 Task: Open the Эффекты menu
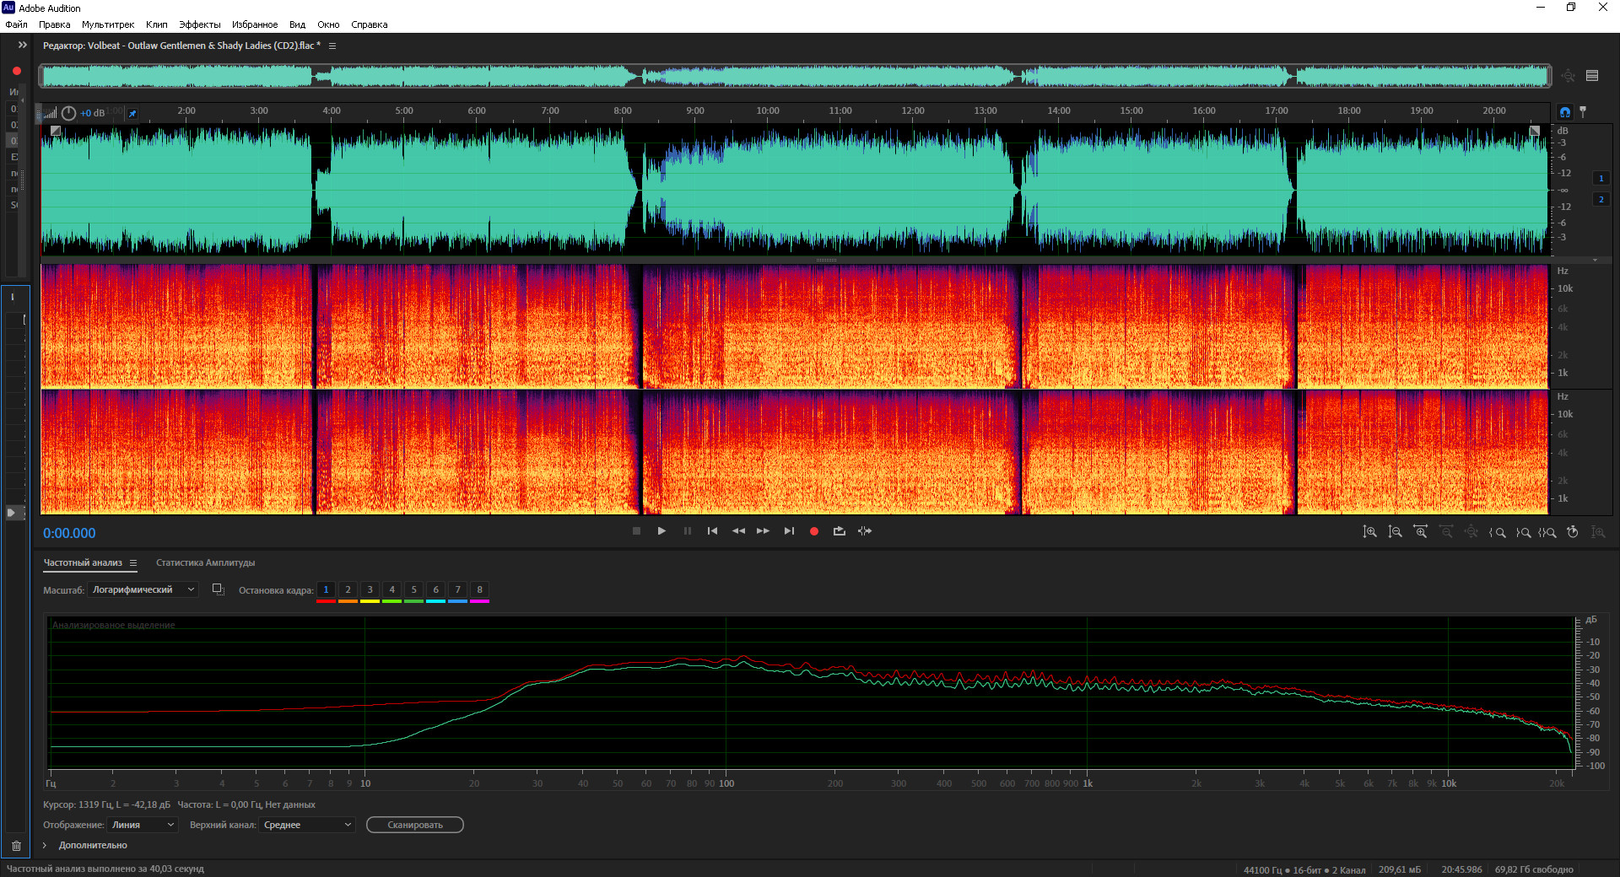coord(200,24)
